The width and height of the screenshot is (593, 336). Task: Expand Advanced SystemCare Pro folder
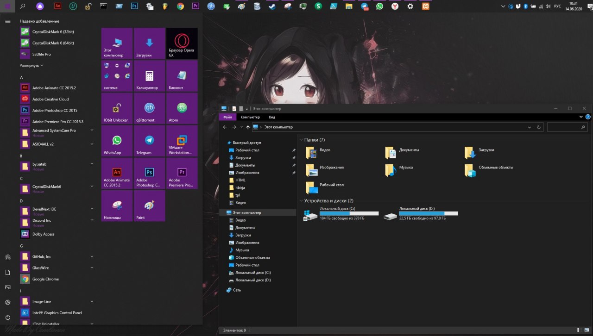[x=92, y=131]
